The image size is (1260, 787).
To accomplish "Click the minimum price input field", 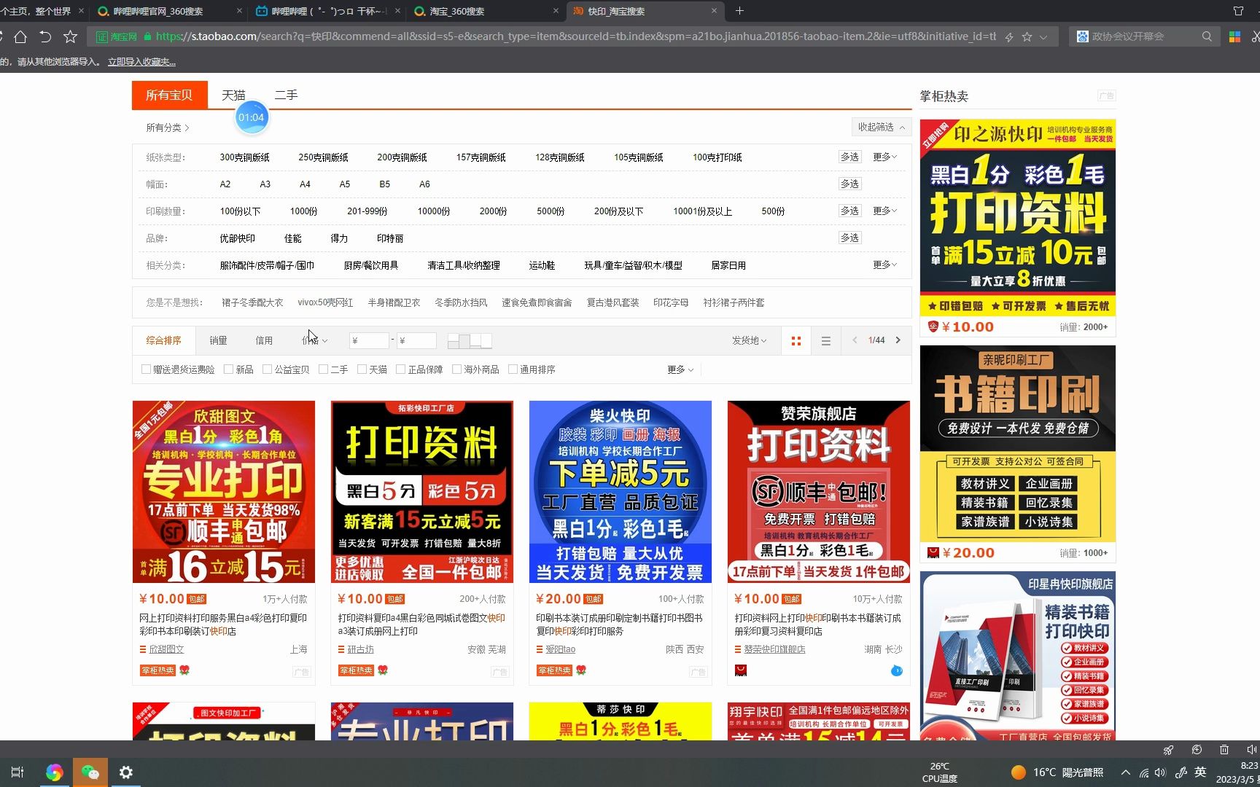I will (369, 340).
